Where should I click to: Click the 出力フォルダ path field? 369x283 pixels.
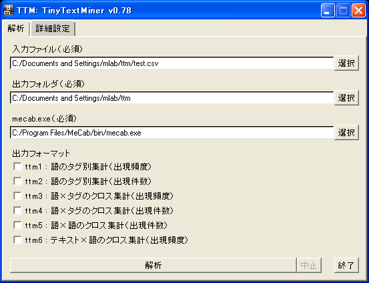pos(171,98)
